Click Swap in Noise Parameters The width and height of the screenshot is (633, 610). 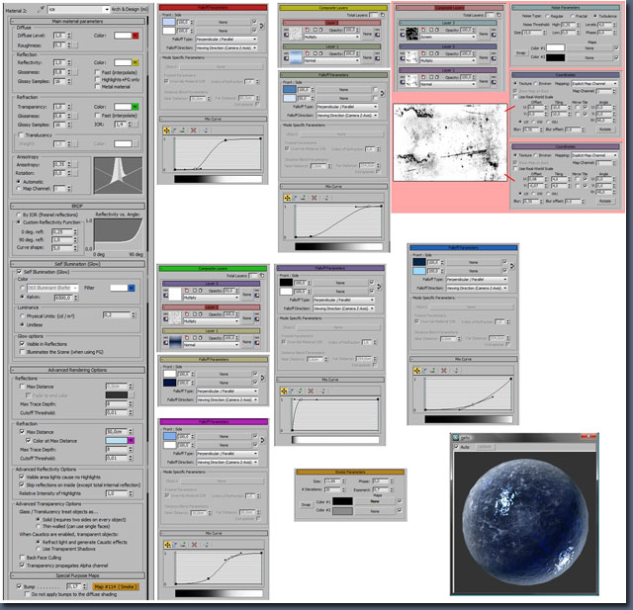[521, 52]
